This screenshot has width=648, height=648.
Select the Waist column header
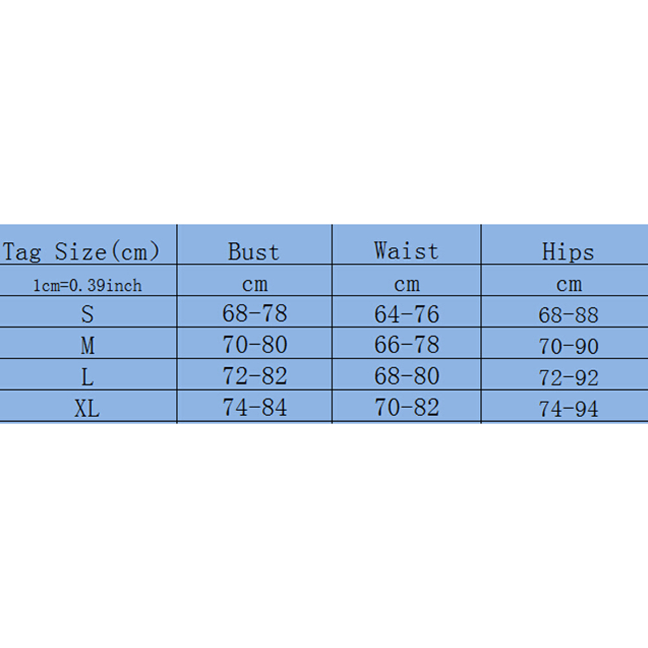[406, 251]
